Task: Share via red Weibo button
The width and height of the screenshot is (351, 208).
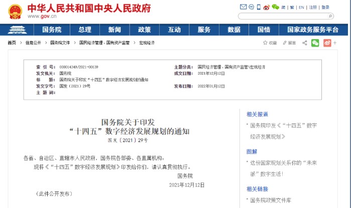Action: point(327,43)
